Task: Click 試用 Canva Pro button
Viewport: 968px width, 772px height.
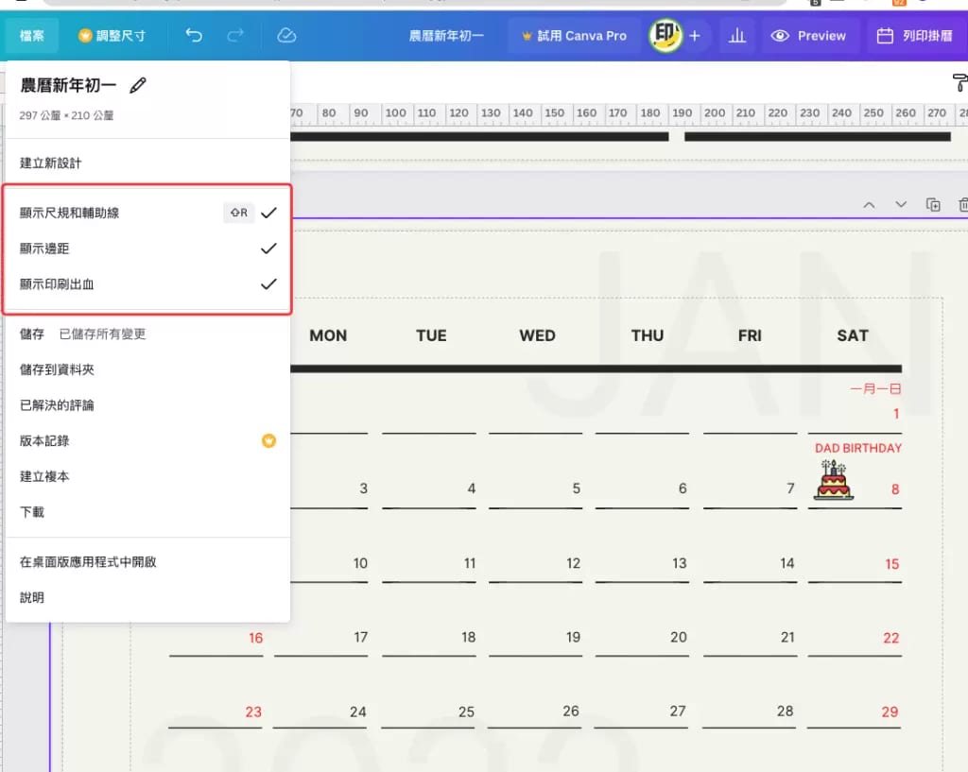Action: [574, 36]
